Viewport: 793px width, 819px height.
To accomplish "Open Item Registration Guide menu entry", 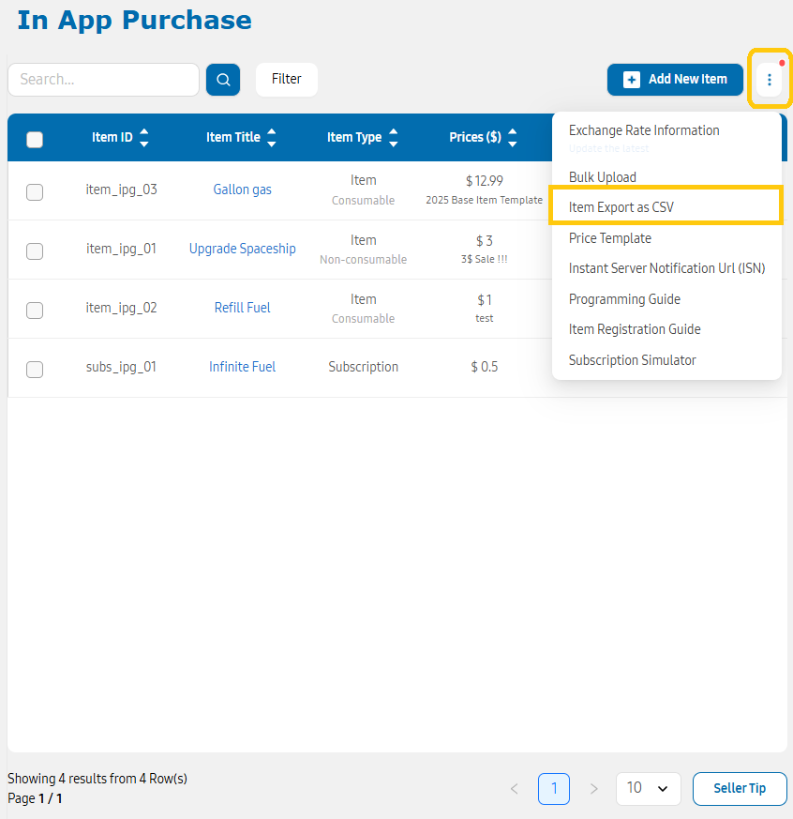I will pyautogui.click(x=635, y=329).
